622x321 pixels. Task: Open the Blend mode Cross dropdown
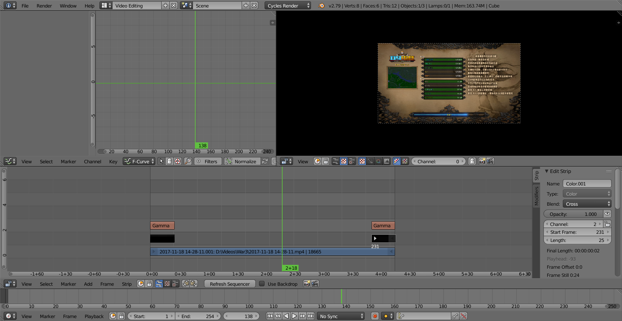[587, 204]
